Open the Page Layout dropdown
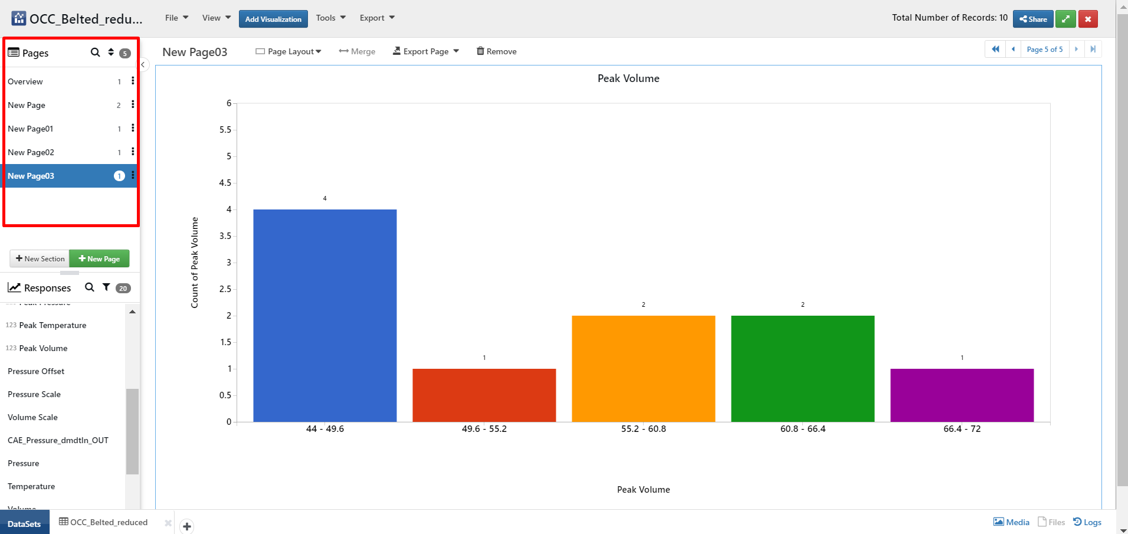 coord(288,52)
